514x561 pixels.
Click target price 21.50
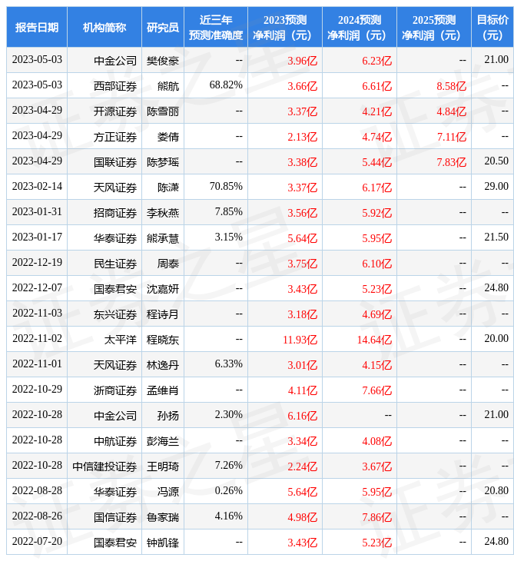pos(496,237)
